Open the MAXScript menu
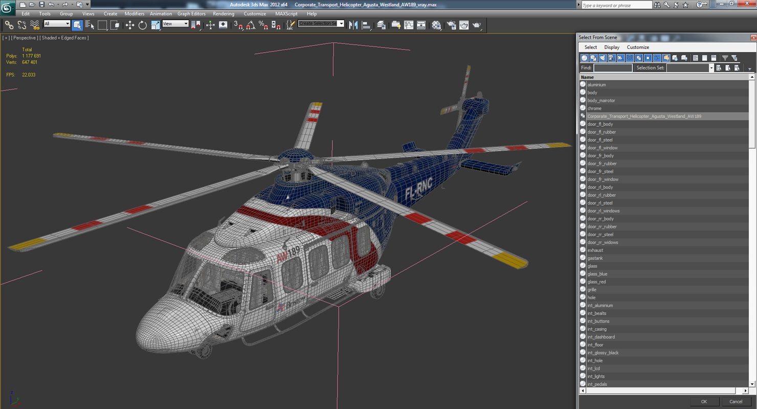The width and height of the screenshot is (757, 409). [x=286, y=14]
